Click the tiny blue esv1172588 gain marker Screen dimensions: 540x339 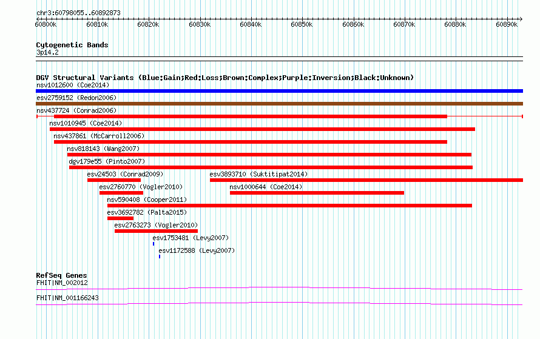[x=160, y=257]
